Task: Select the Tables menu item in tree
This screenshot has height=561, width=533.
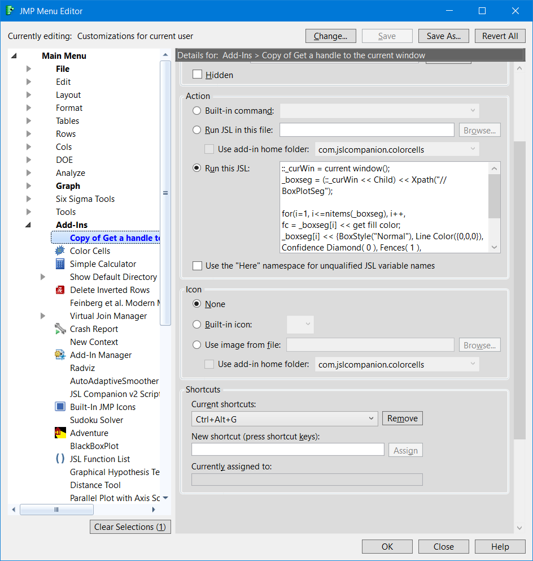Action: 68,121
